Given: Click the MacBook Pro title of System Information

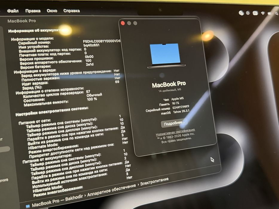Looking at the screenshot, I should 22,21.
